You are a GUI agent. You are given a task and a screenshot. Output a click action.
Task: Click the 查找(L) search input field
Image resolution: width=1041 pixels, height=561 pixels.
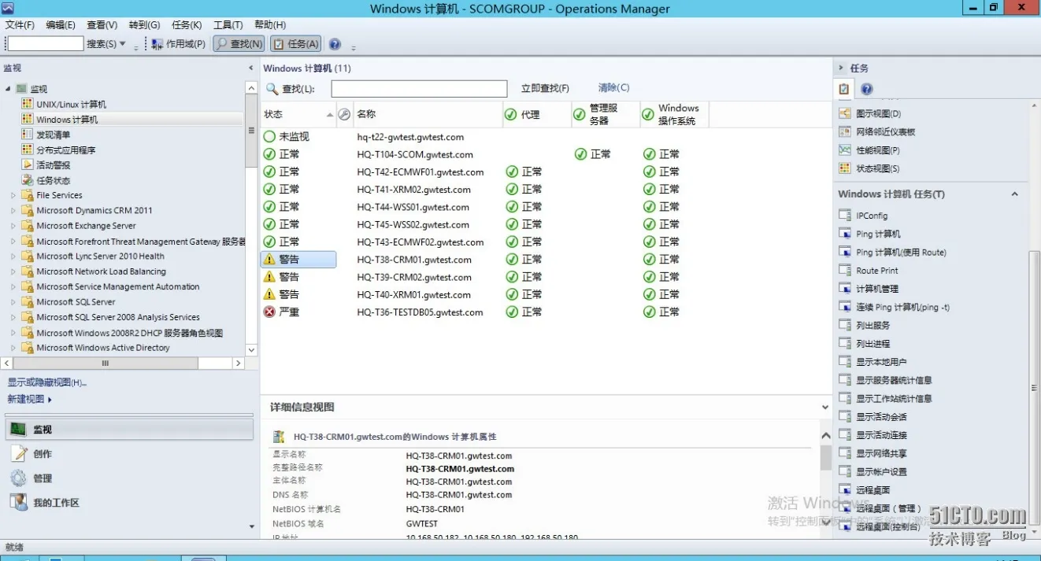point(419,89)
